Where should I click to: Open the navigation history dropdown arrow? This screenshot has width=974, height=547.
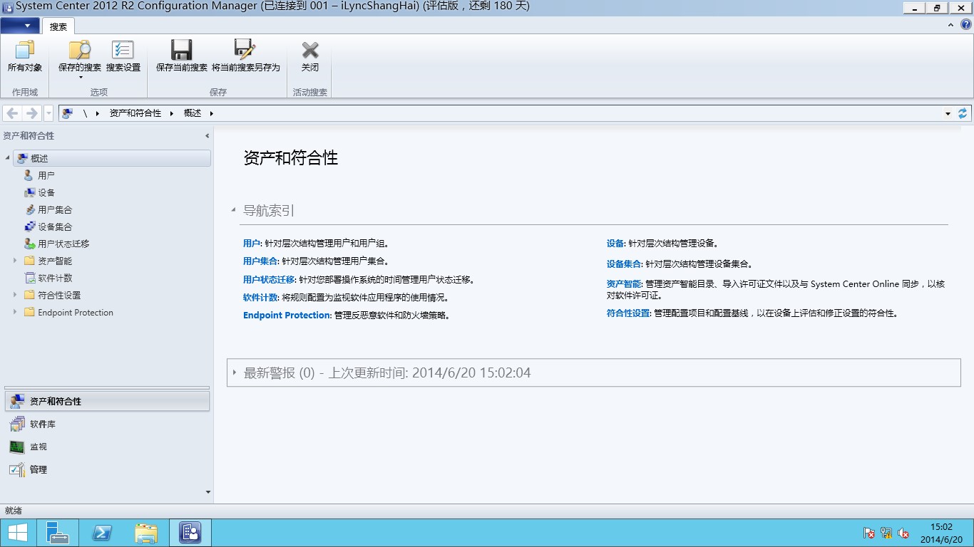[48, 113]
